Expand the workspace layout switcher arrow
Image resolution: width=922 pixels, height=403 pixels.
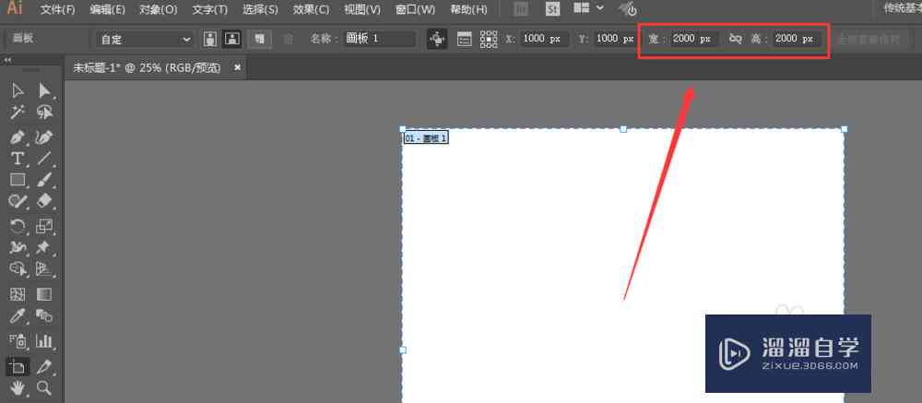coord(600,8)
